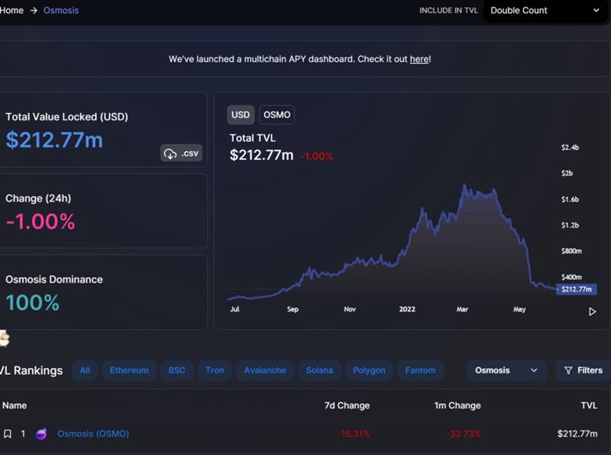Select the Solana chain filter tab

click(319, 370)
